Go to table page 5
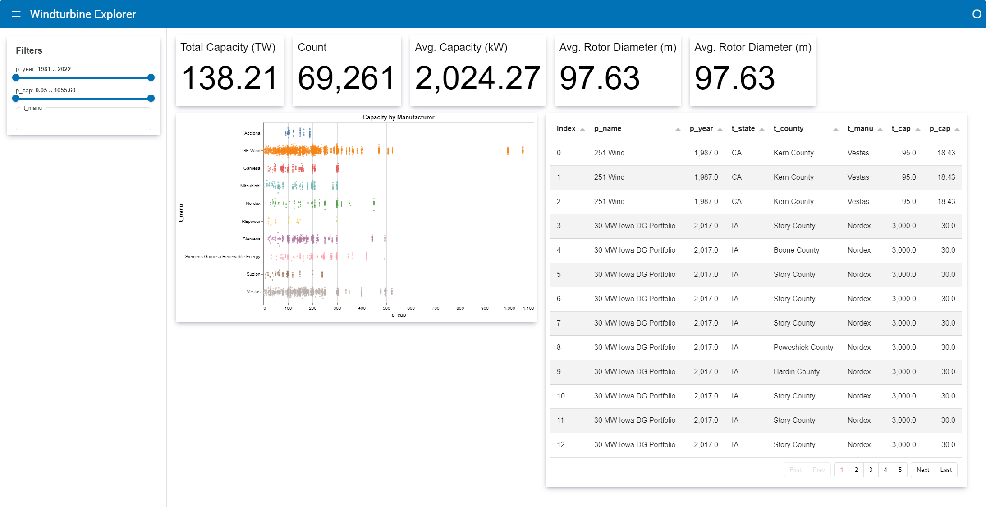The width and height of the screenshot is (986, 507). click(x=900, y=470)
